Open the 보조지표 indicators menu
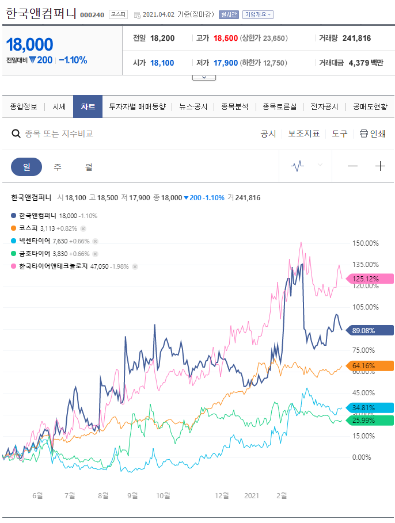The width and height of the screenshot is (395, 523). [x=304, y=133]
